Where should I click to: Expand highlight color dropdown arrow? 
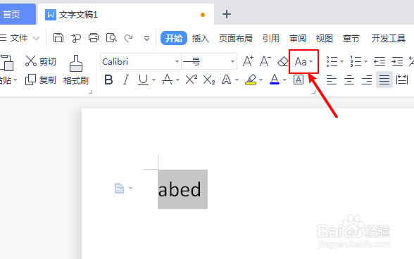261,80
